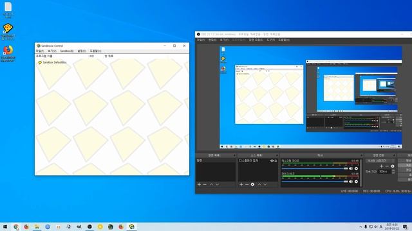The image size is (412, 231).
Task: Move source up in OBS sources list
Action: (x=259, y=184)
